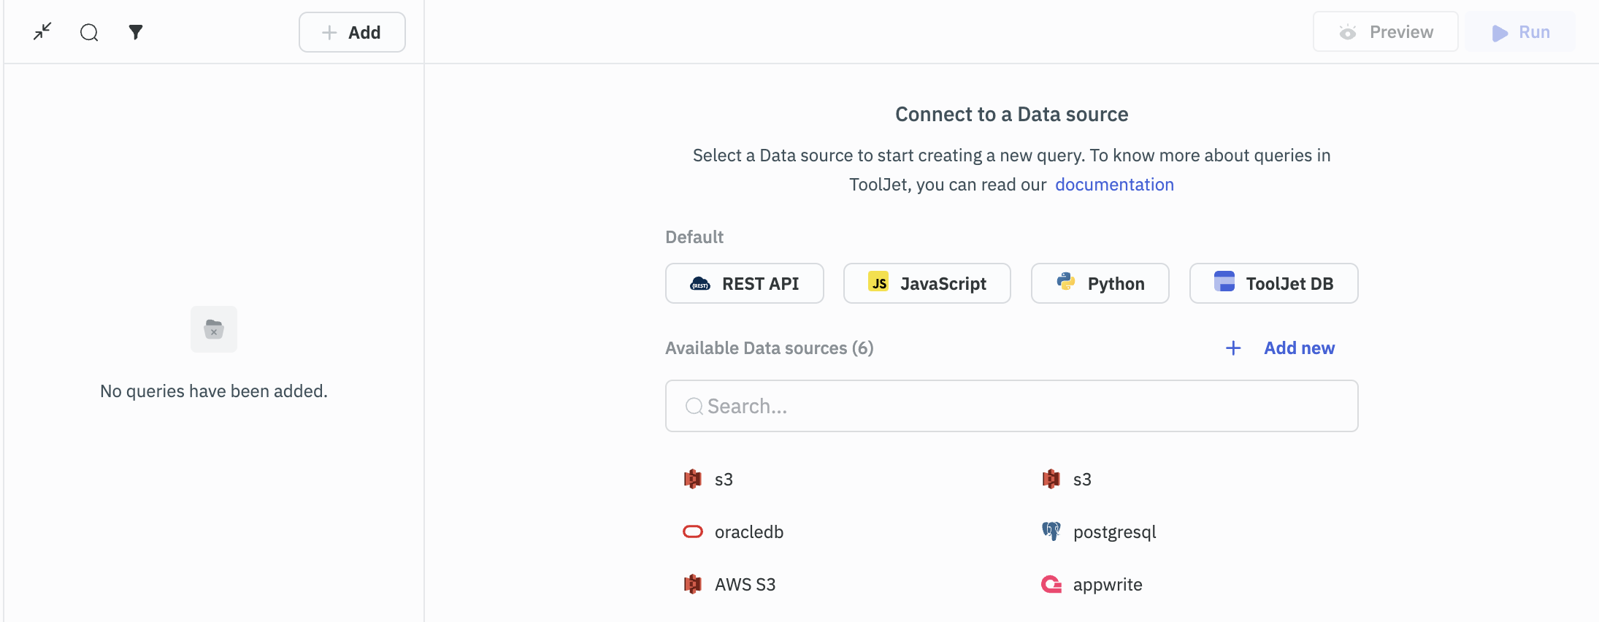Open the query filter funnel icon

coord(136,32)
